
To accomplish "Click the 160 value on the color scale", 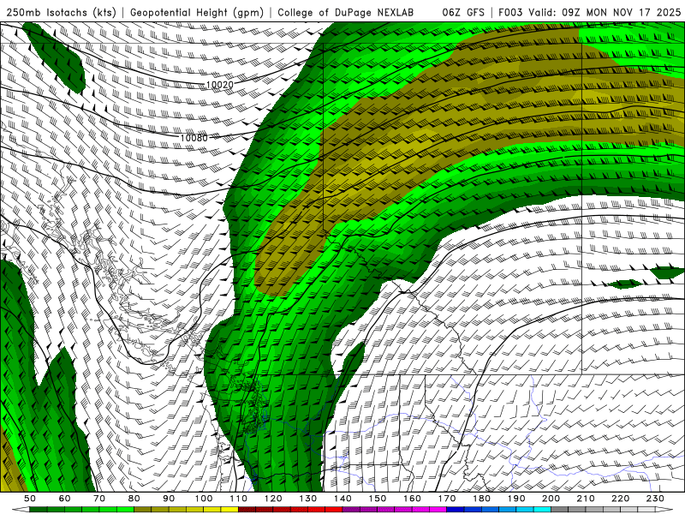I will 412,499.
